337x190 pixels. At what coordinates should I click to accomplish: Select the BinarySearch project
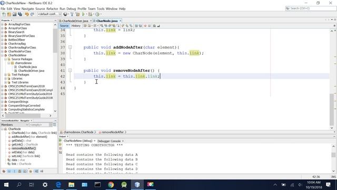(x=16, y=32)
